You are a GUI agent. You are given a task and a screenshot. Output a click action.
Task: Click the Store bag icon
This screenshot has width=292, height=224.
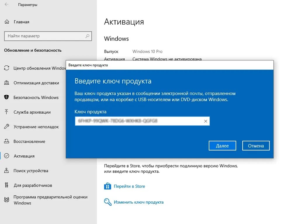(107, 186)
